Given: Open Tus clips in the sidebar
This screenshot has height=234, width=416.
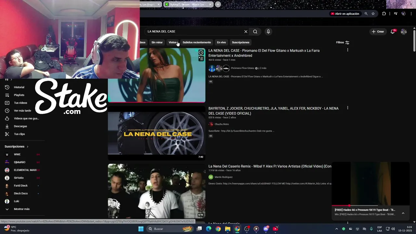Looking at the screenshot, I should point(19,134).
